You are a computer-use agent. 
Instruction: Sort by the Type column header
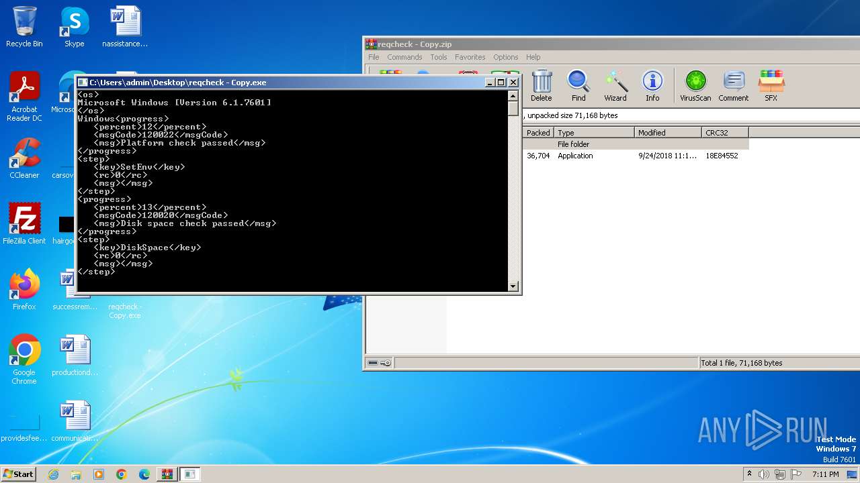pos(595,133)
